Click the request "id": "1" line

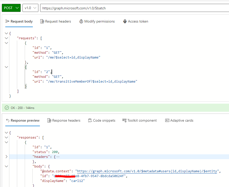pyautogui.click(x=42, y=48)
